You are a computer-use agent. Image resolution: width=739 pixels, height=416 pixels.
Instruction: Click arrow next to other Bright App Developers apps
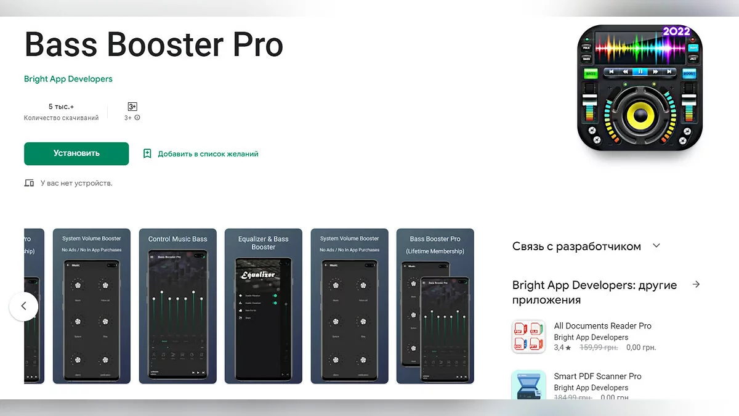click(696, 285)
